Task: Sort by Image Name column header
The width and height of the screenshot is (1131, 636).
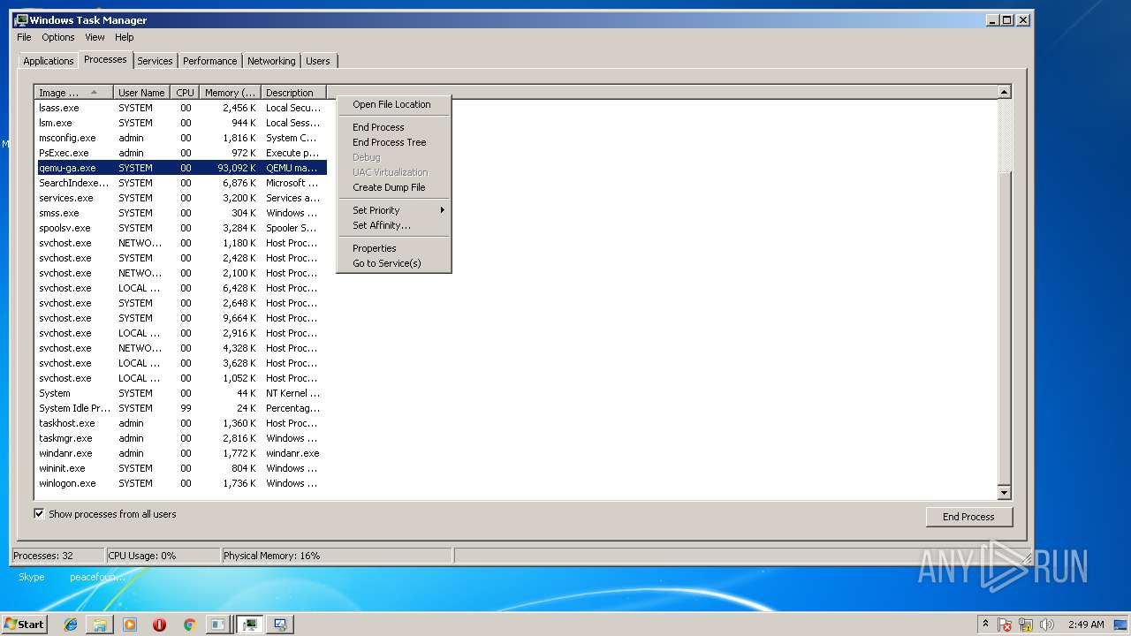Action: (74, 92)
